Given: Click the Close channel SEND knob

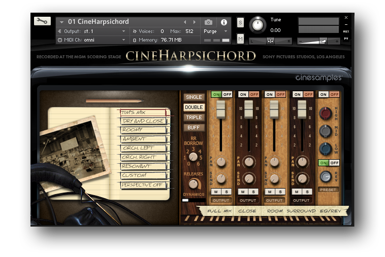Looking at the screenshot, I should pos(249,178).
